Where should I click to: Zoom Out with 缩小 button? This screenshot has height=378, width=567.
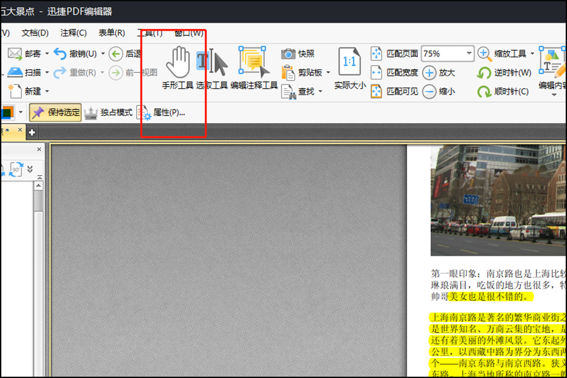click(x=439, y=91)
